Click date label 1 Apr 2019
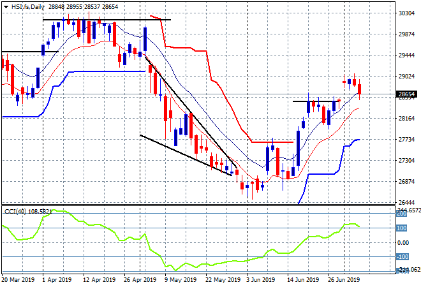The width and height of the screenshot is (421, 287). pyautogui.click(x=57, y=280)
